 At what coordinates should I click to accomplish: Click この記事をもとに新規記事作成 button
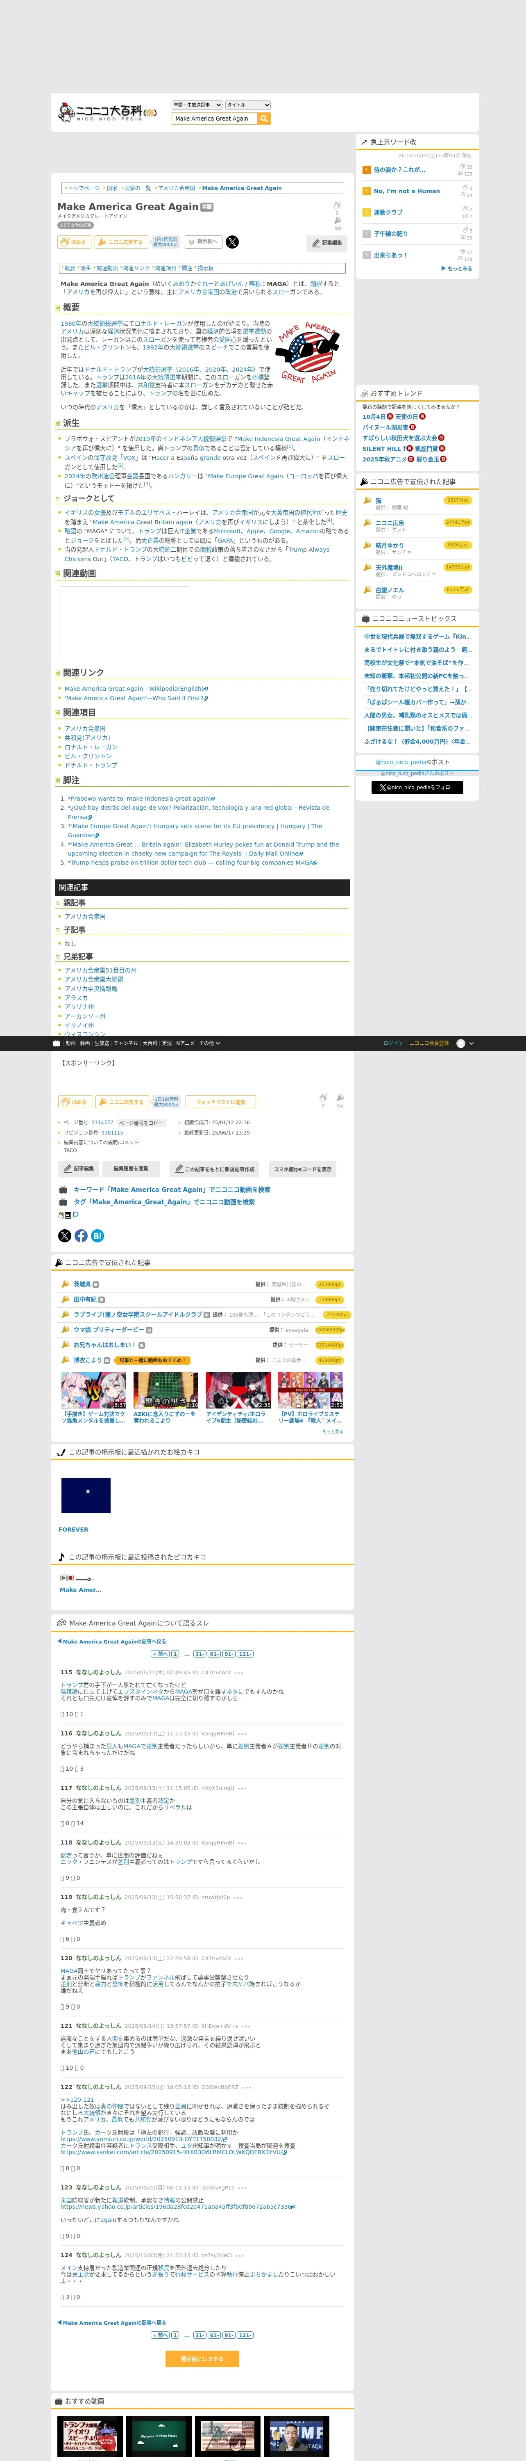(x=214, y=1169)
